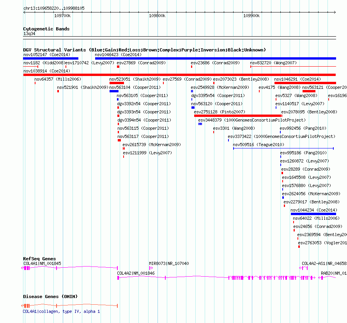Image resolution: width=347 pixels, height=323 pixels.
Task: Click the nsv1182 (Kidd2008) variant label
Action: (44, 63)
